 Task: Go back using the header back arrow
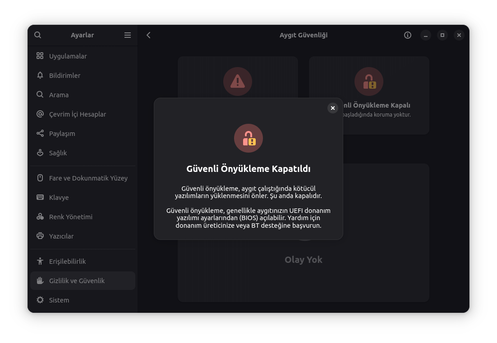pos(148,35)
